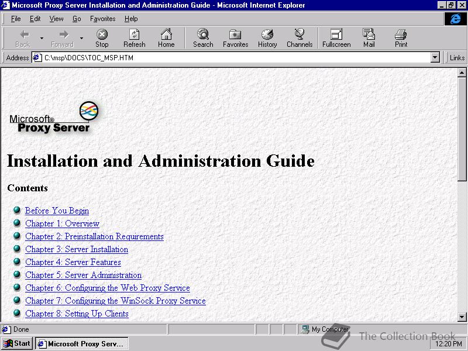This screenshot has height=351, width=468.
Task: Open Chapter 2: Preinstallation Requirements
Action: point(94,236)
